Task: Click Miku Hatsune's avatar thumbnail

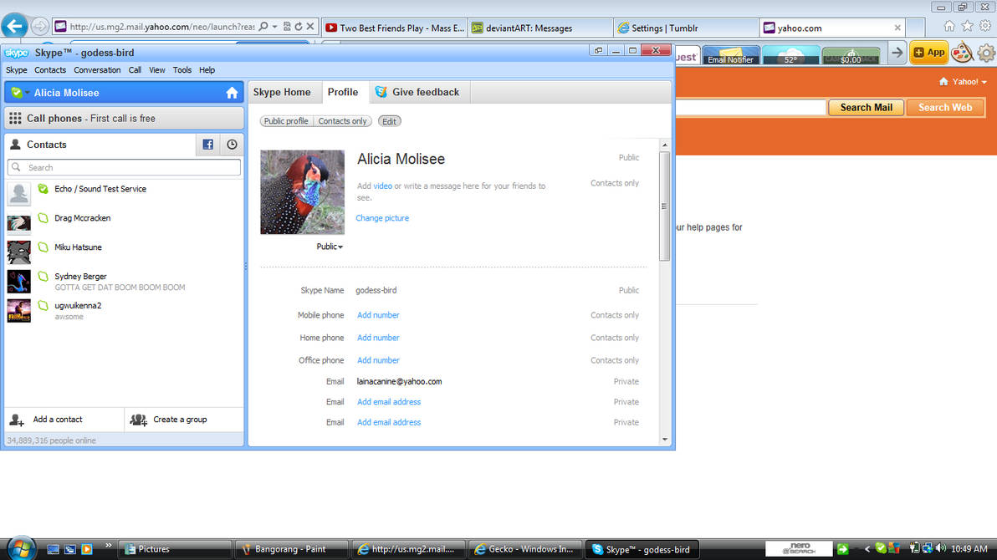Action: pyautogui.click(x=19, y=252)
